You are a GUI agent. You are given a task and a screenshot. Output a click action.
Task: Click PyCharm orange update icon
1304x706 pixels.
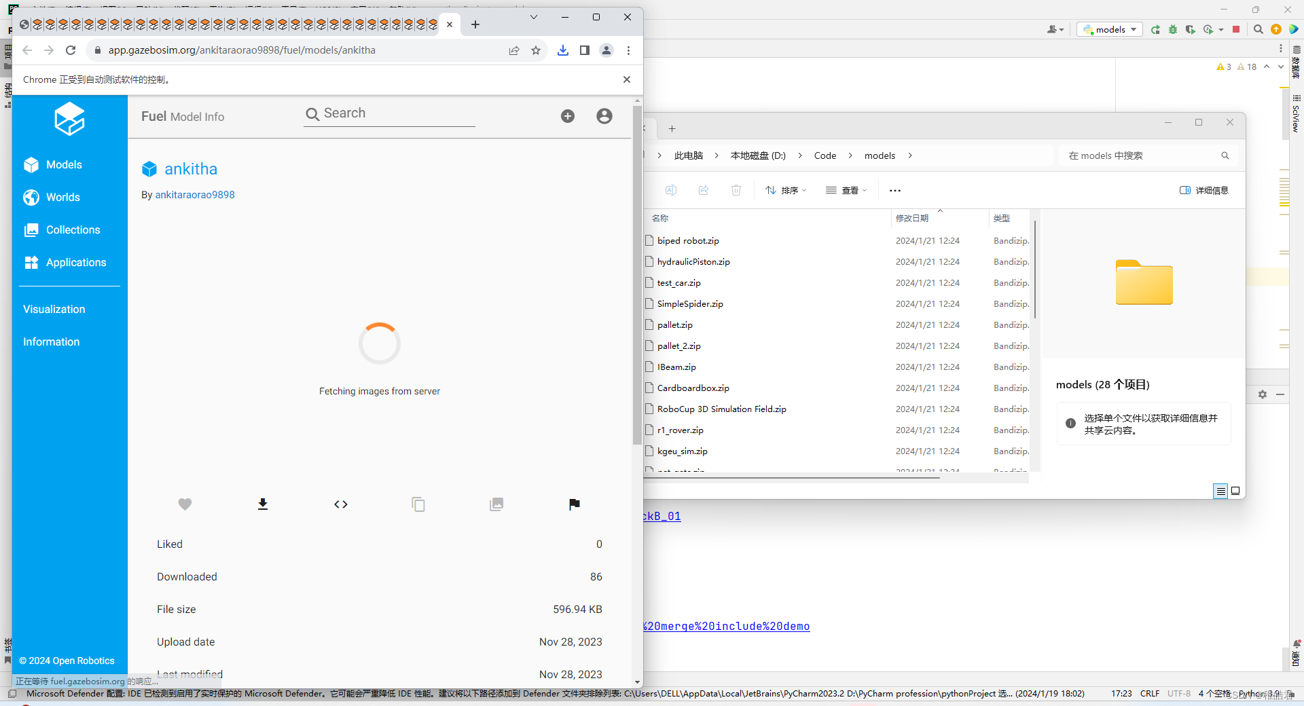(1276, 29)
